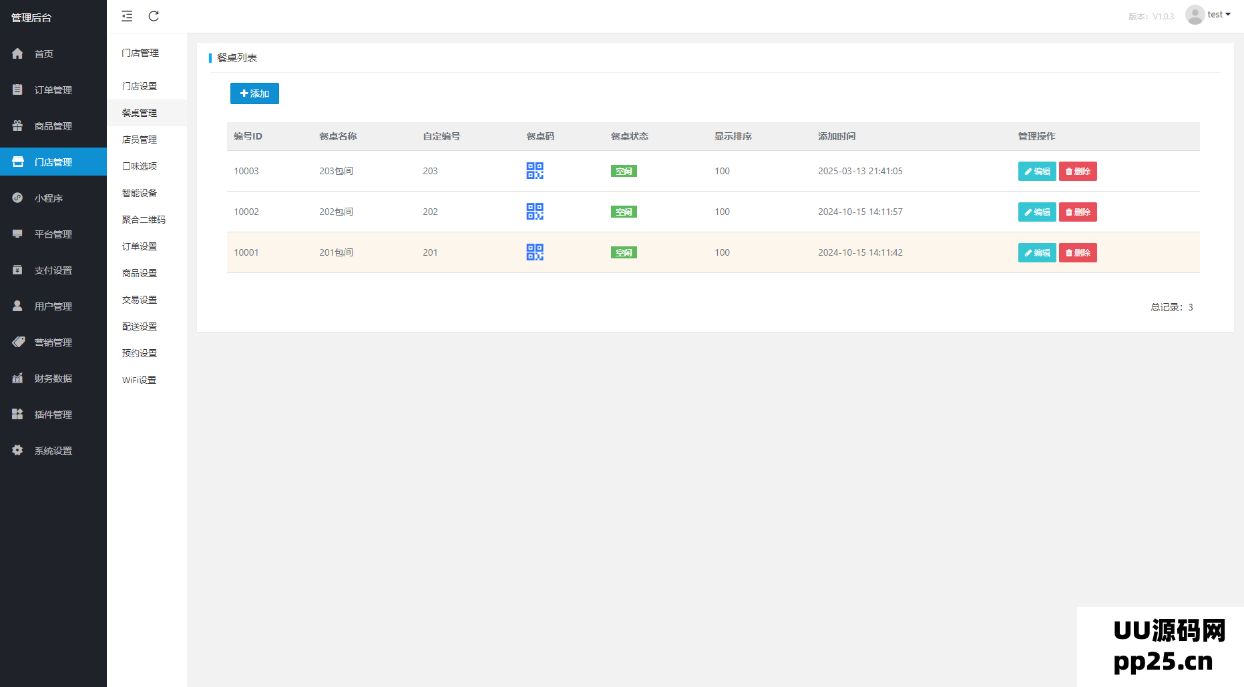Open 订单管理 in the left sidebar
Image resolution: width=1244 pixels, height=687 pixels.
53,90
